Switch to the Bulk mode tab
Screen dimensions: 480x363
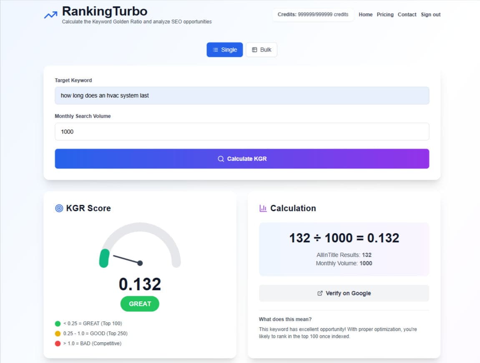261,50
